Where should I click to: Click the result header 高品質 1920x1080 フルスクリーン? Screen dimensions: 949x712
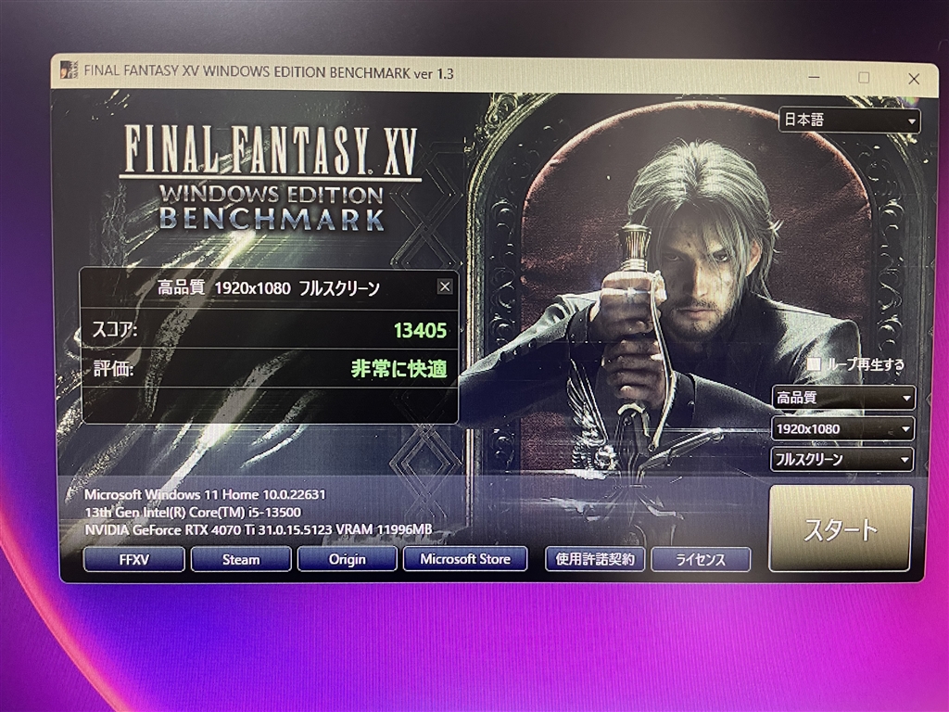(x=269, y=287)
